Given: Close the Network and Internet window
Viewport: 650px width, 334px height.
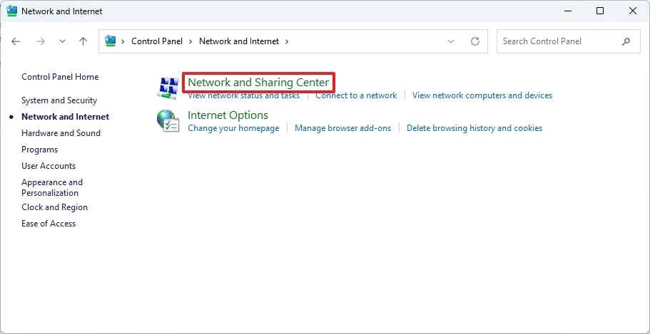Looking at the screenshot, I should 633,11.
